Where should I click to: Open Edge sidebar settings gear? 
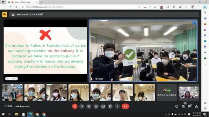click(x=205, y=108)
